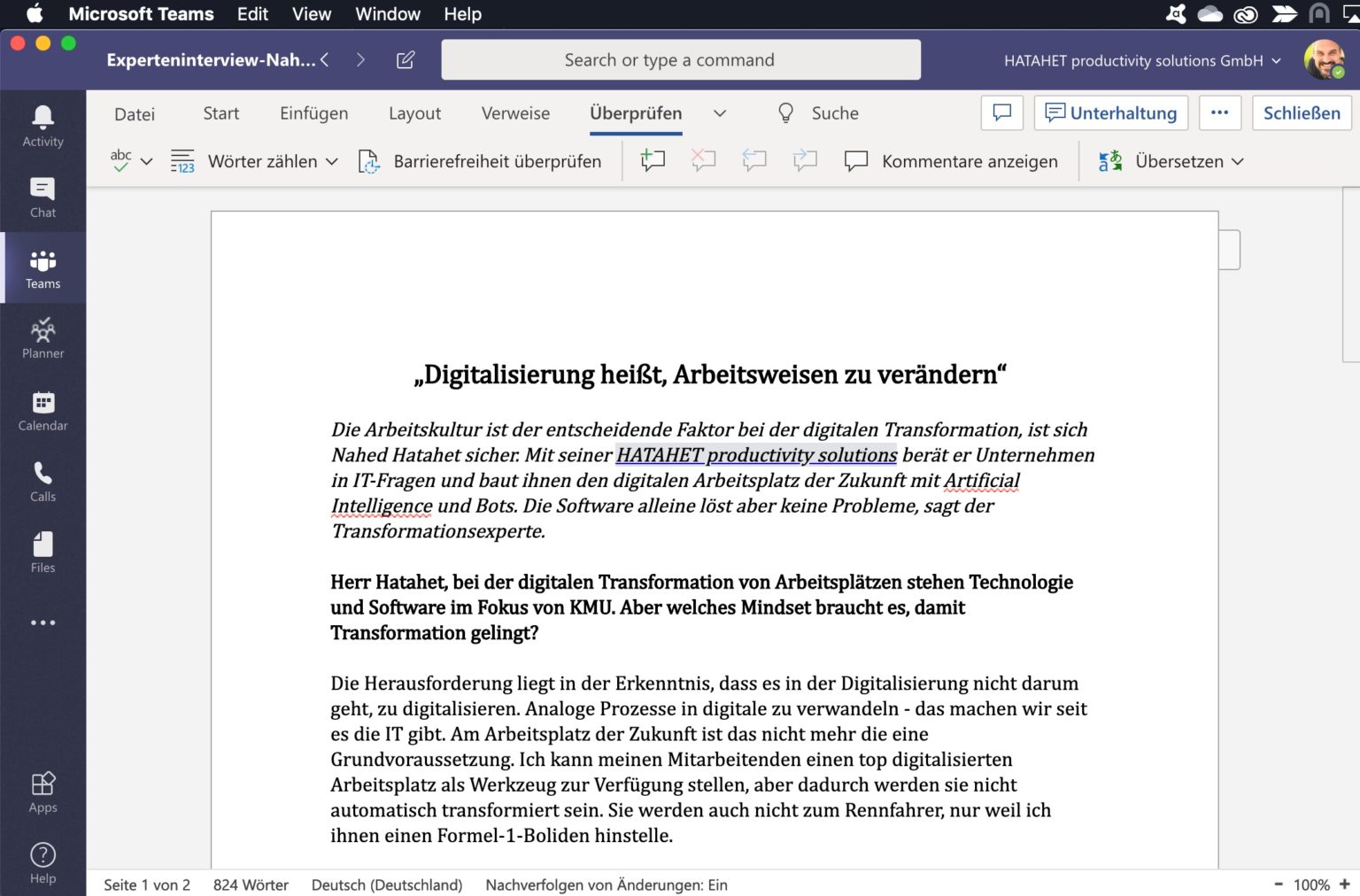Zoom out with the minus button

click(x=1279, y=884)
